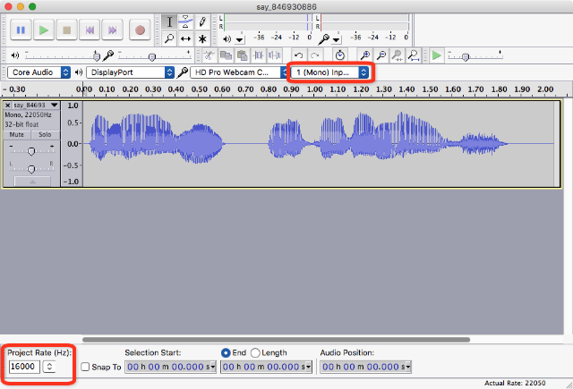Start recording with the red Record button
573x389 pixels.
click(x=140, y=30)
